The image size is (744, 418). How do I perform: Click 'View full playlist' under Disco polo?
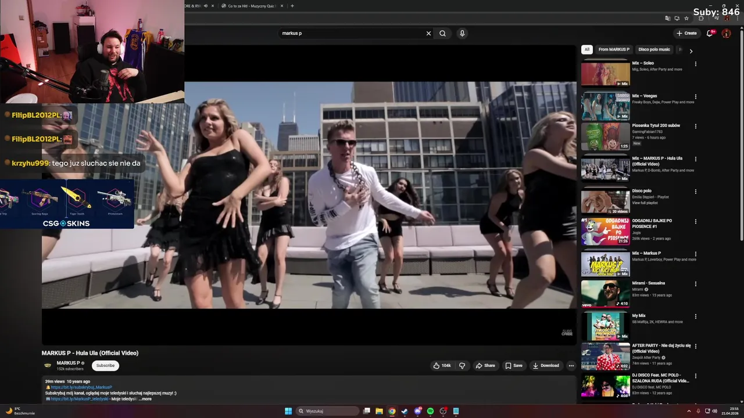645,203
